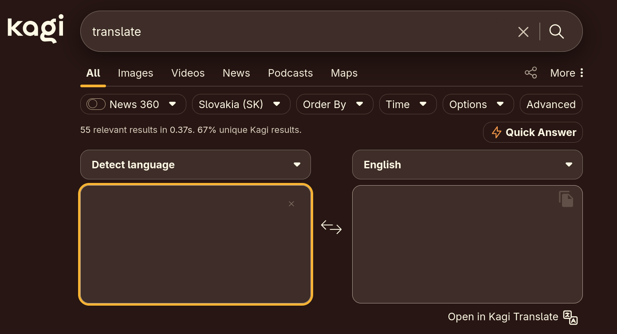Click the magnifying glass search icon

[x=557, y=31]
